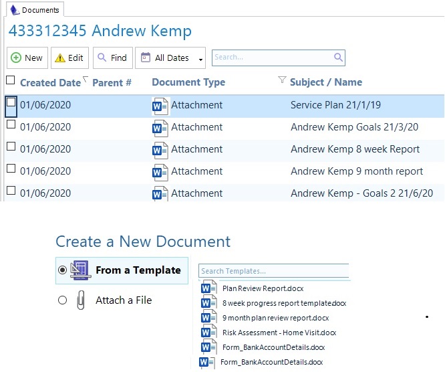Sort by Created Date column
The height and width of the screenshot is (372, 445).
click(51, 83)
